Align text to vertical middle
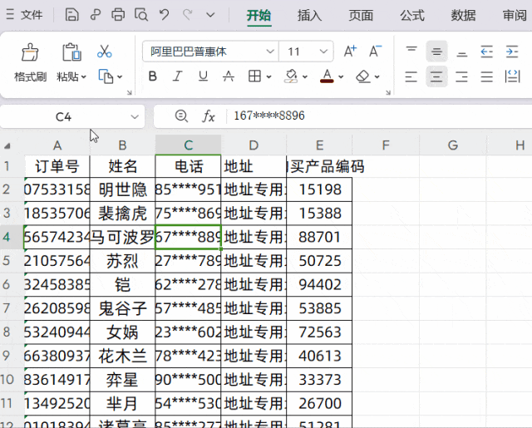Viewport: 532px width, 428px height. pos(436,52)
